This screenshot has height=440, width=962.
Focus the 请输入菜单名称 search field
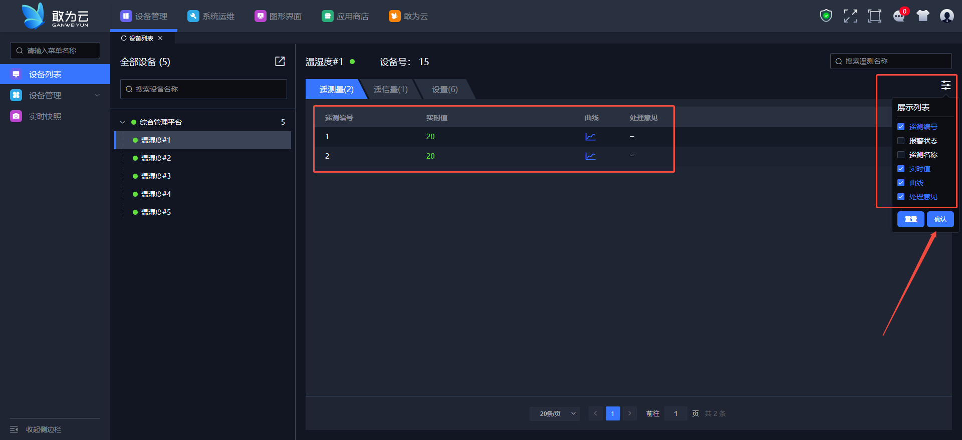[55, 51]
